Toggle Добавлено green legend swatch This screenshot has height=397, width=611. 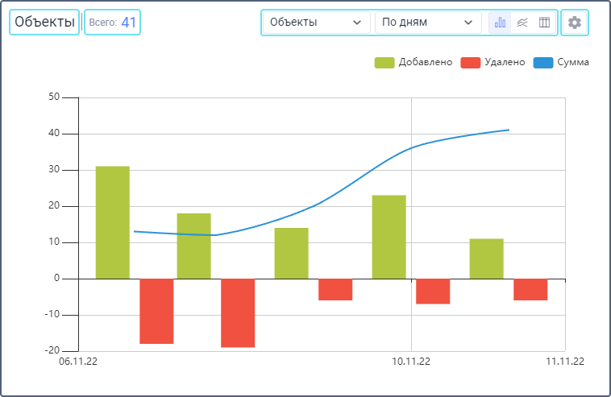[x=384, y=62]
